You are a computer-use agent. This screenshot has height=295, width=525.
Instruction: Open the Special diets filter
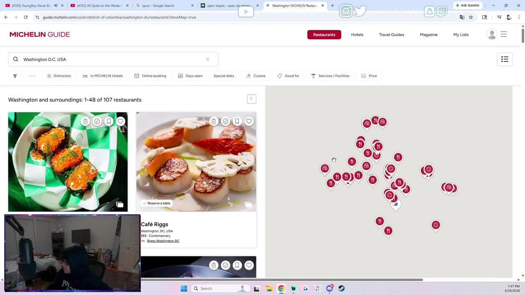[224, 76]
